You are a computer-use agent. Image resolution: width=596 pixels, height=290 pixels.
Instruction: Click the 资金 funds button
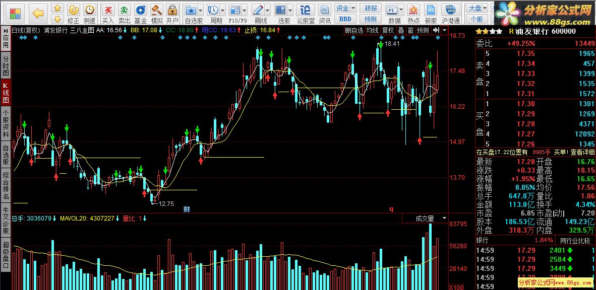342,8
